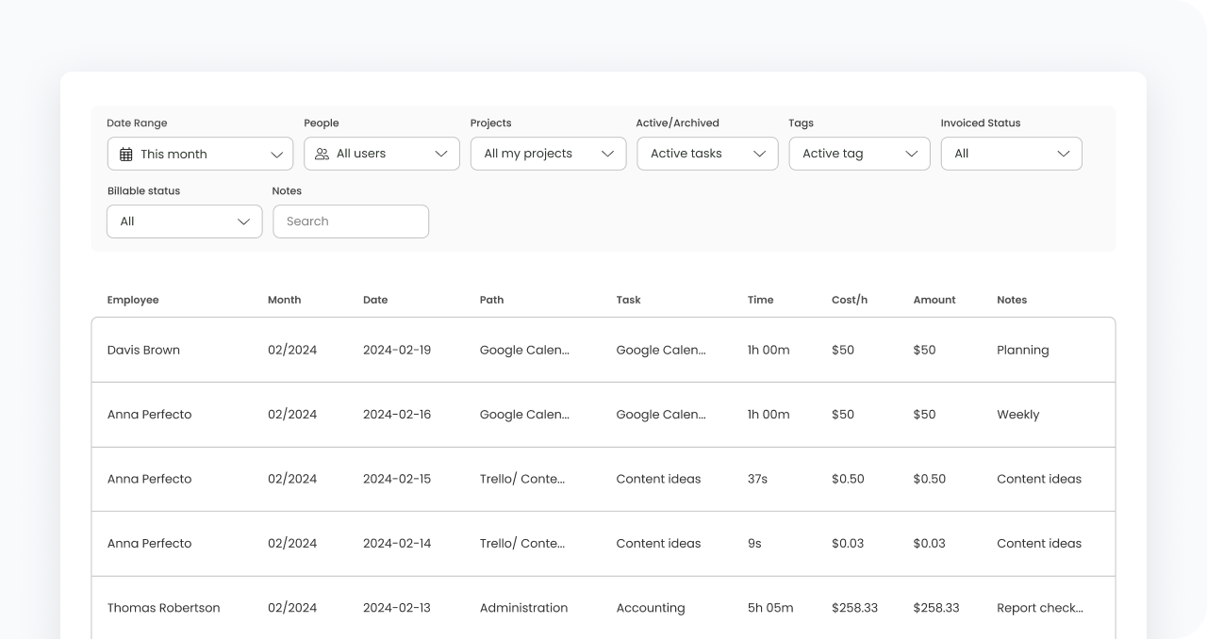Click the 'Report check…' note
Image resolution: width=1207 pixels, height=639 pixels.
[x=1040, y=608]
